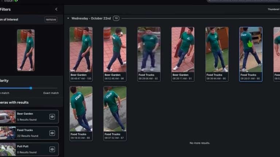This screenshot has height=157, width=280.
Task: Click the search field at the top
Action: coord(241,1)
